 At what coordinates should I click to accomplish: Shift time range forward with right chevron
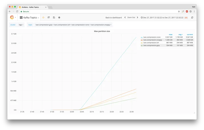pos(138,17)
